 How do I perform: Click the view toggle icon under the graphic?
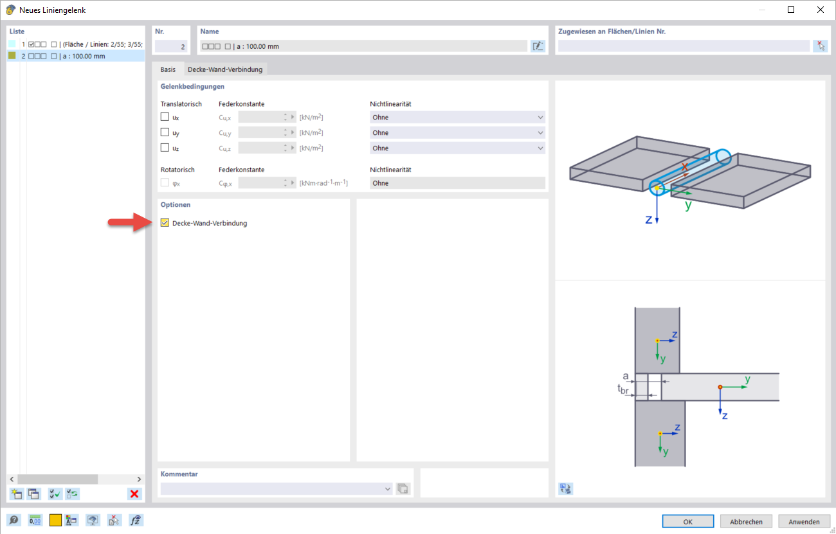click(566, 488)
